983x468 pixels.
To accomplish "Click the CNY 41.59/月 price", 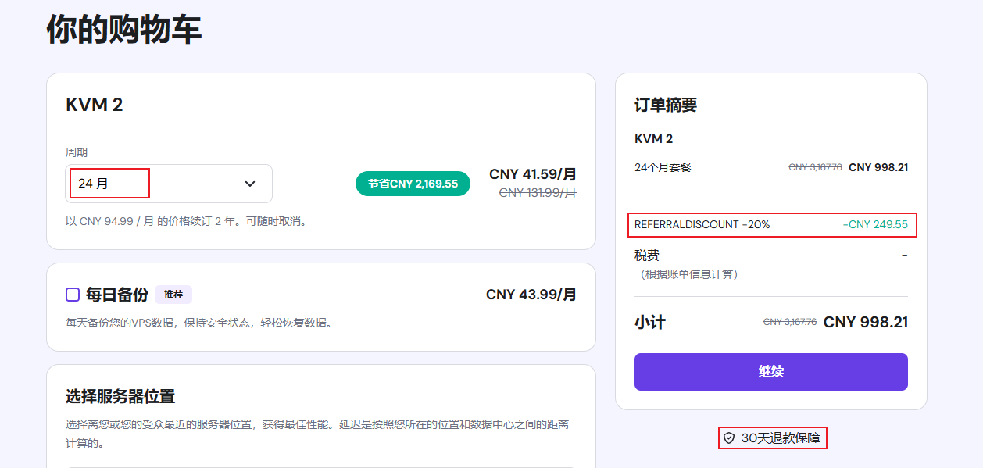I will (x=533, y=174).
